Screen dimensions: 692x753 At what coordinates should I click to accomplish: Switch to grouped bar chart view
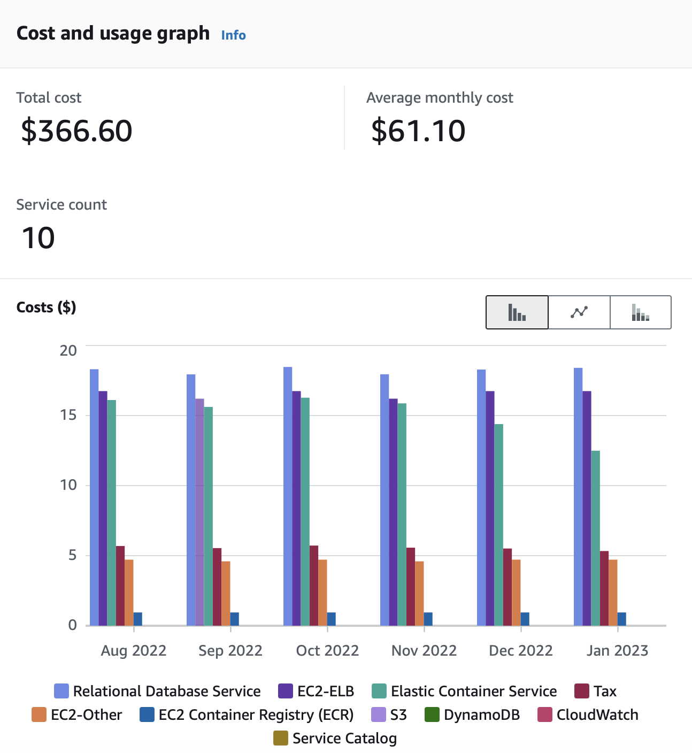(517, 312)
